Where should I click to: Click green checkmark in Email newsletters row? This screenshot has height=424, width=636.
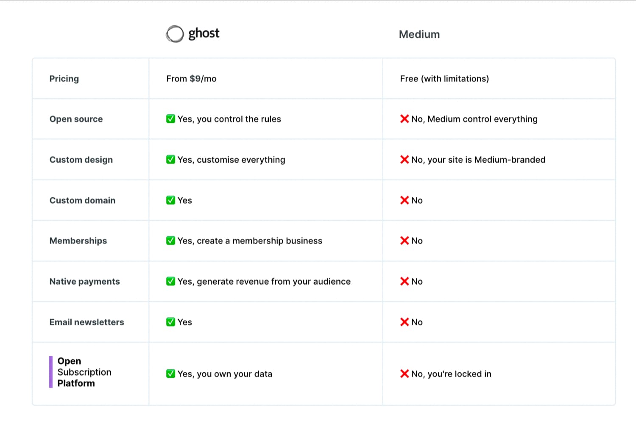(171, 322)
